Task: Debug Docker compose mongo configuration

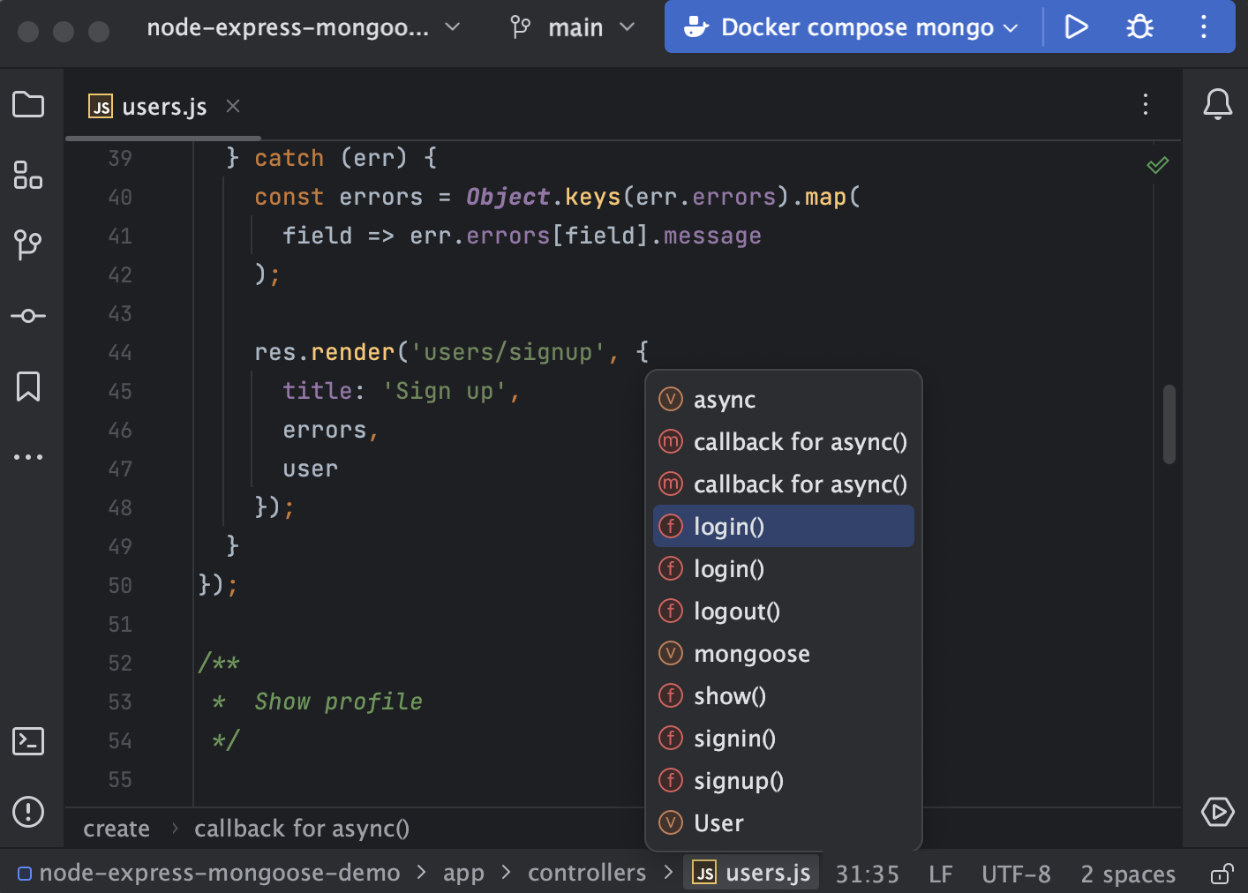Action: [x=1139, y=27]
